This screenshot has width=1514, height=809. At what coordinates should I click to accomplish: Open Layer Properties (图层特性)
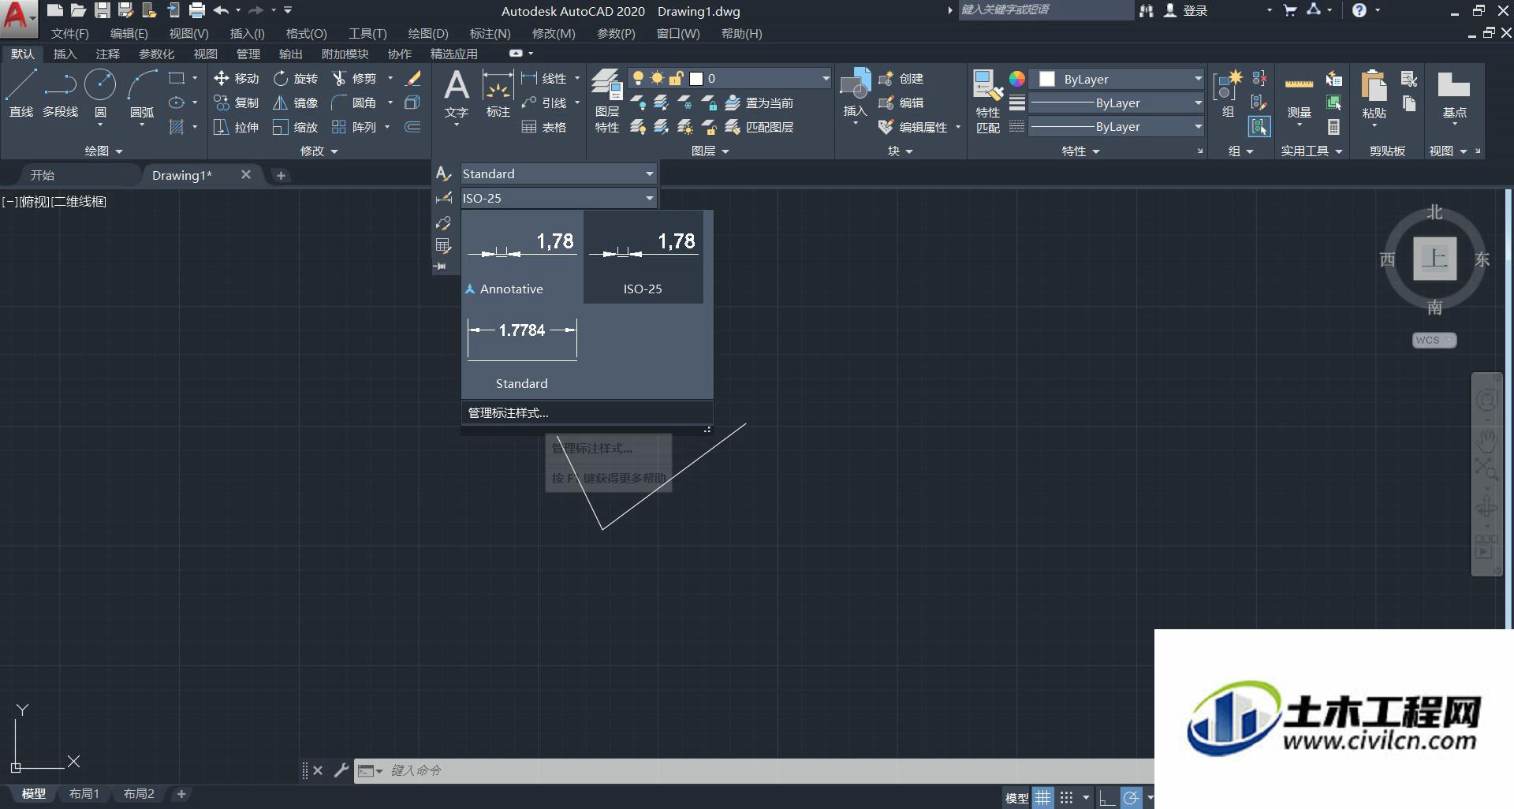point(606,101)
